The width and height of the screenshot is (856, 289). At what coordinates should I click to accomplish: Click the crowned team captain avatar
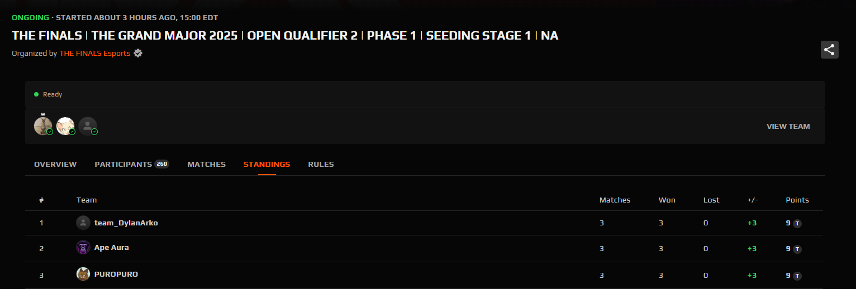click(x=43, y=126)
